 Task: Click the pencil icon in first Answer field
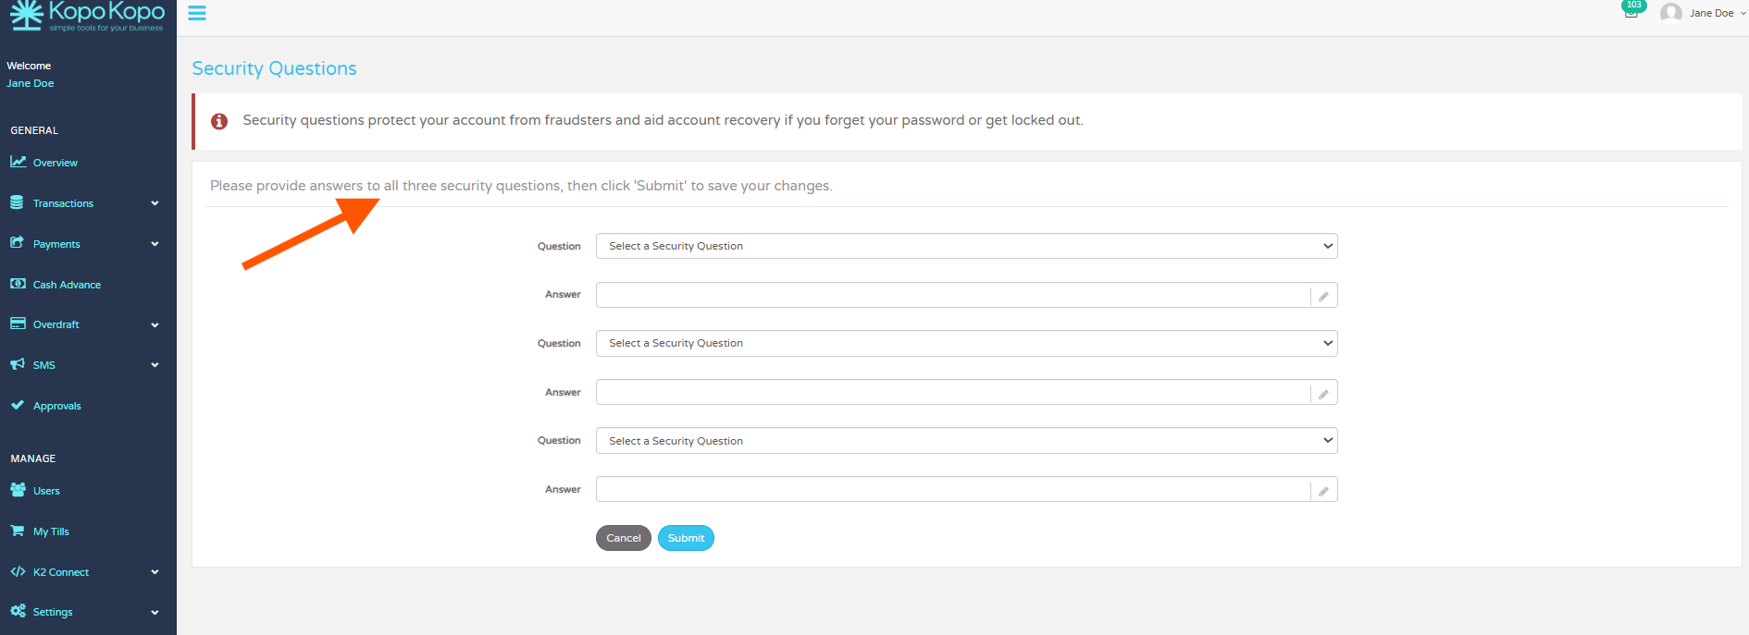pyautogui.click(x=1323, y=296)
